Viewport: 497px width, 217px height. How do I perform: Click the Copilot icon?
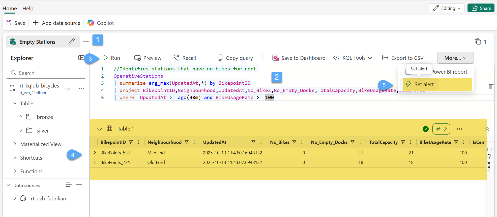91,23
